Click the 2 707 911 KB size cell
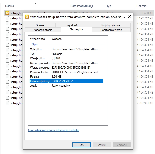The height and width of the screenshot is (154, 155). [145, 103]
